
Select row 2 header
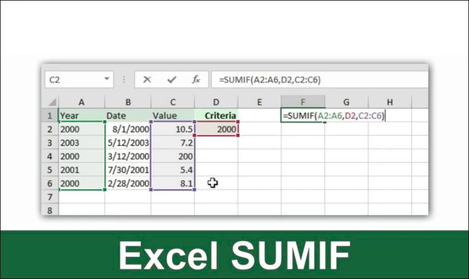point(50,129)
